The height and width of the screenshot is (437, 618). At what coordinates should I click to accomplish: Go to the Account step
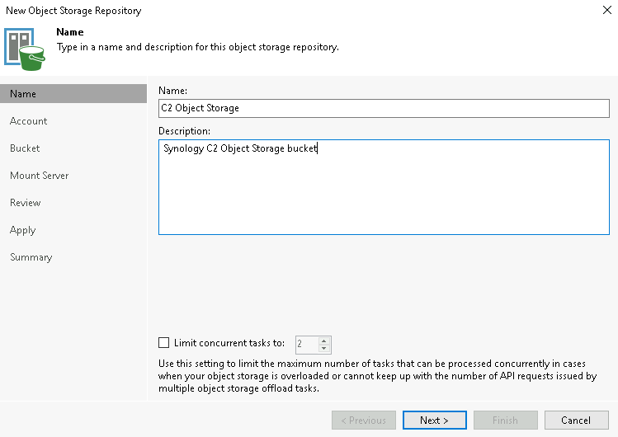28,121
